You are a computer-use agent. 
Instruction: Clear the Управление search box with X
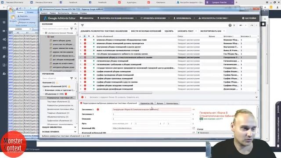(76, 78)
